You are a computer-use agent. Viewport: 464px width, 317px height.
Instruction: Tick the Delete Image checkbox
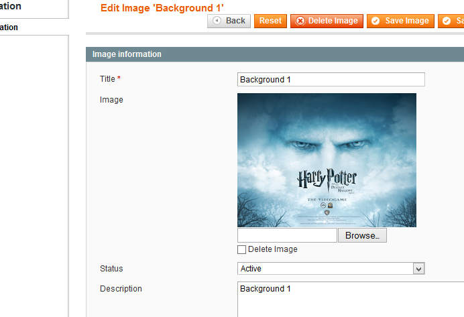tap(241, 249)
